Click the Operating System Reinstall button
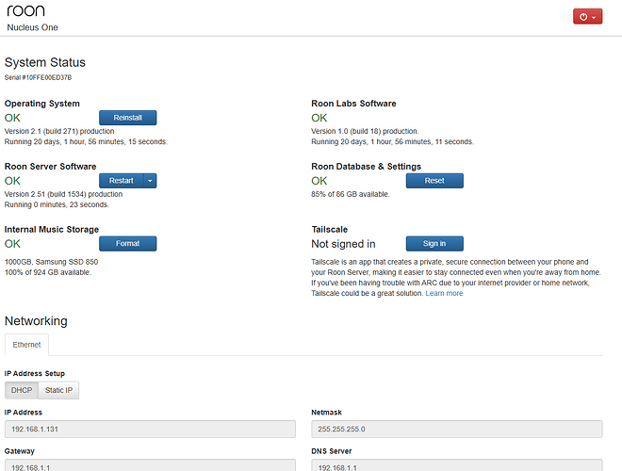 click(x=128, y=118)
